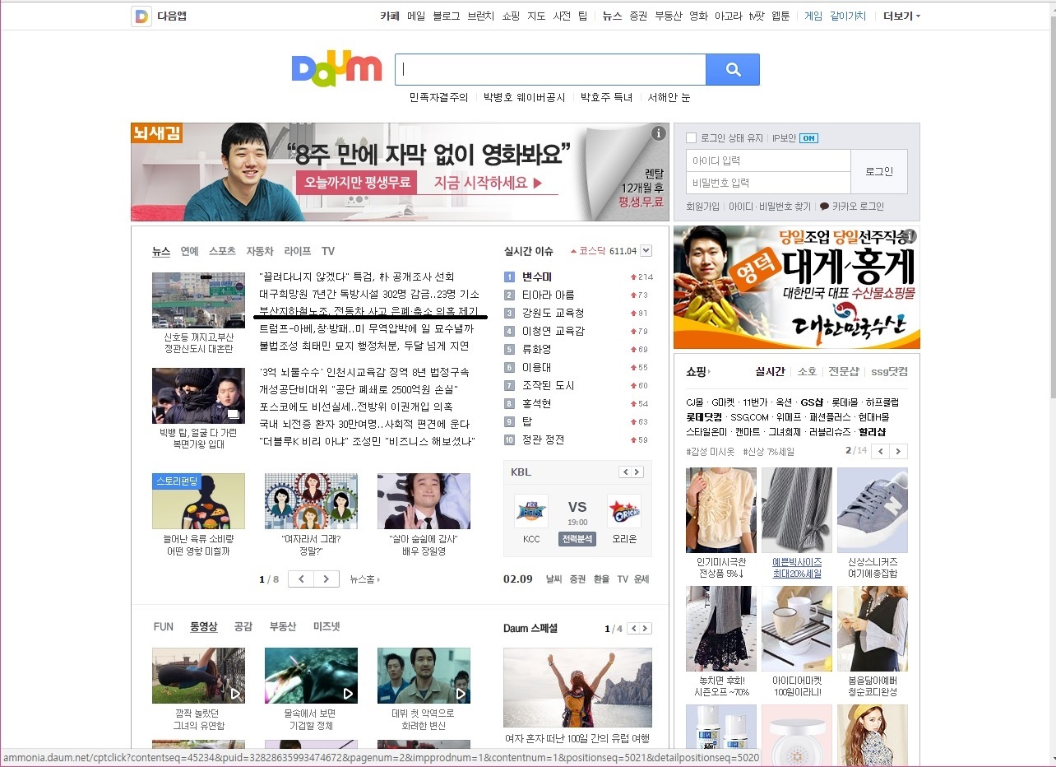Show next KBL game with right arrow
Viewport: 1056px width, 767px height.
pyautogui.click(x=637, y=472)
